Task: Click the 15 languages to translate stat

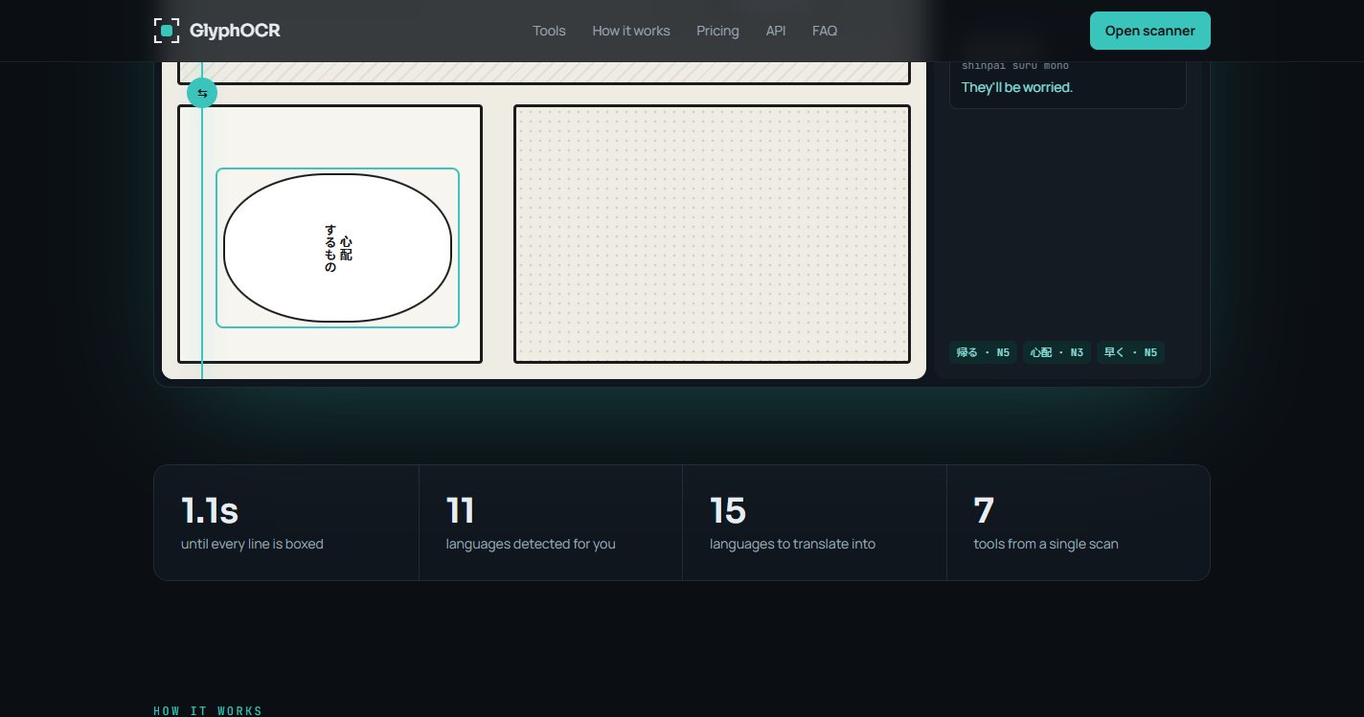Action: tap(814, 523)
